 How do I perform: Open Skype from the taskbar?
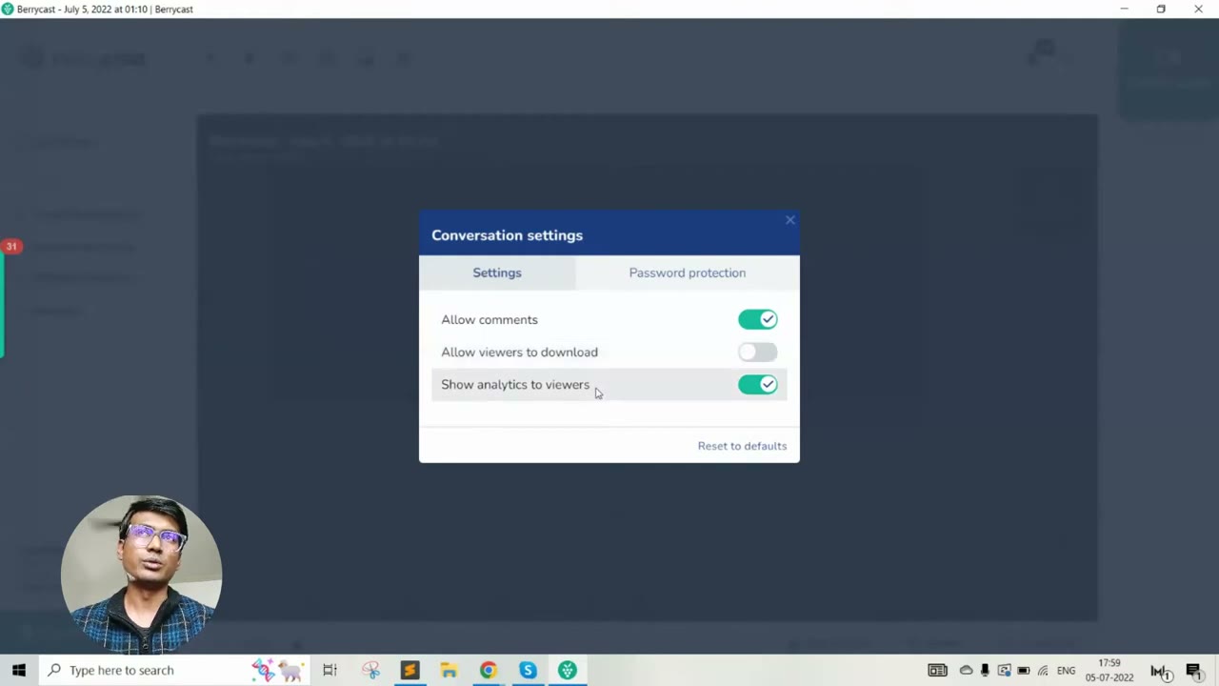(x=528, y=670)
